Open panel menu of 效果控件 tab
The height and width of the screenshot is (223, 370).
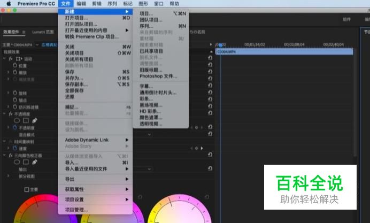pyautogui.click(x=24, y=32)
